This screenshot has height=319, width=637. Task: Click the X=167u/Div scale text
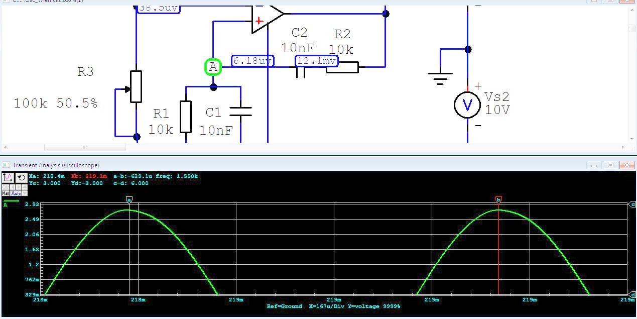(x=328, y=306)
